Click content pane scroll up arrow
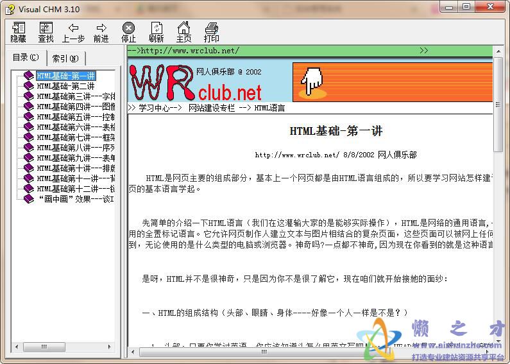 (x=498, y=51)
